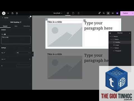Select Paragraph in the Structure tree
The height and width of the screenshot is (101, 134).
point(118,51)
